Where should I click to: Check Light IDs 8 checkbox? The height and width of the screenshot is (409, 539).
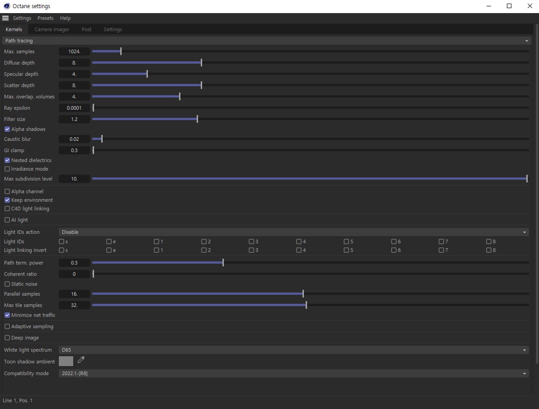(x=488, y=242)
